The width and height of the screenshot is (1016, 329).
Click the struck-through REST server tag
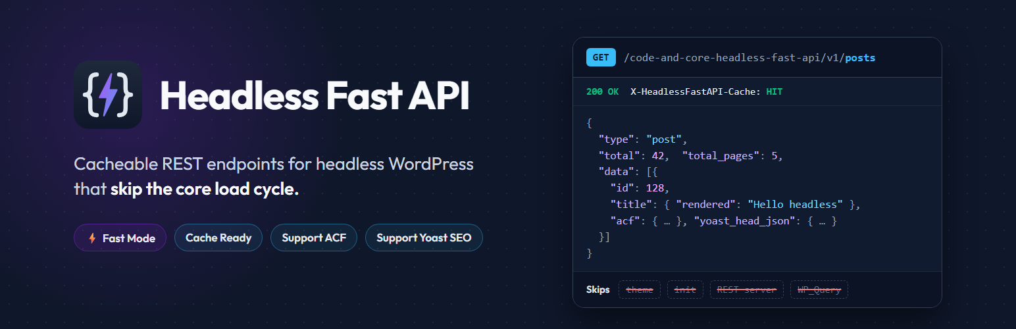747,290
